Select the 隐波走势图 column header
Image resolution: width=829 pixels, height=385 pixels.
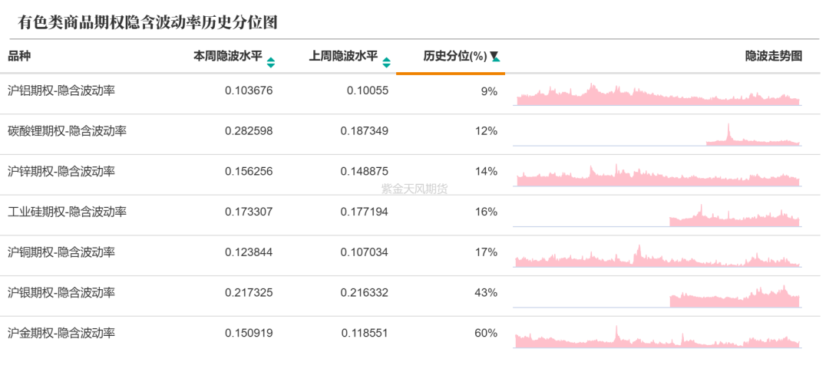773,56
